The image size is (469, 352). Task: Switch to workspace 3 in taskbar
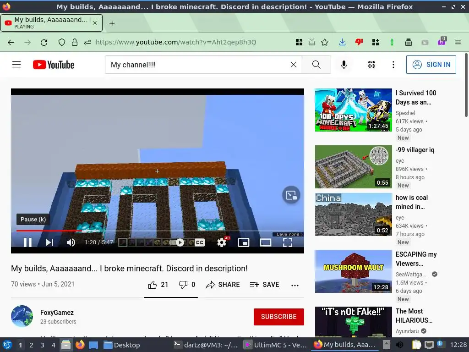(43, 345)
